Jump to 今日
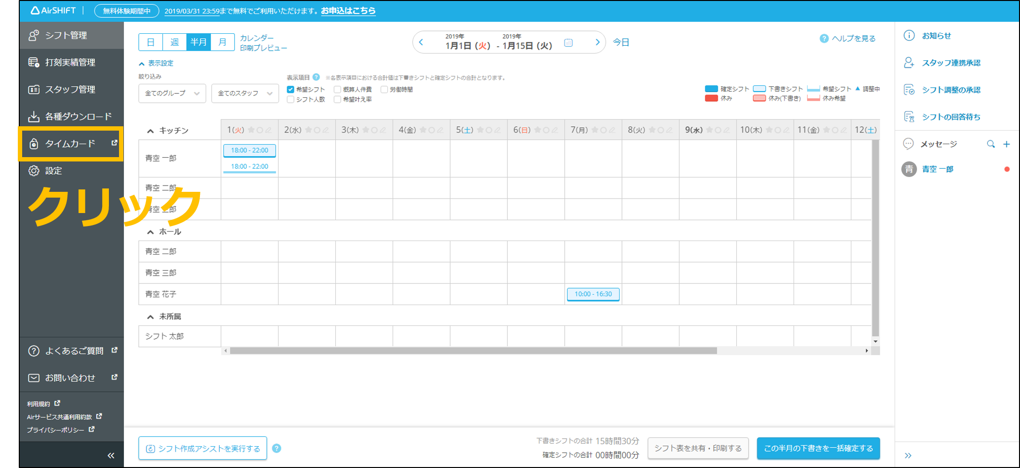This screenshot has height=468, width=1020. [621, 42]
